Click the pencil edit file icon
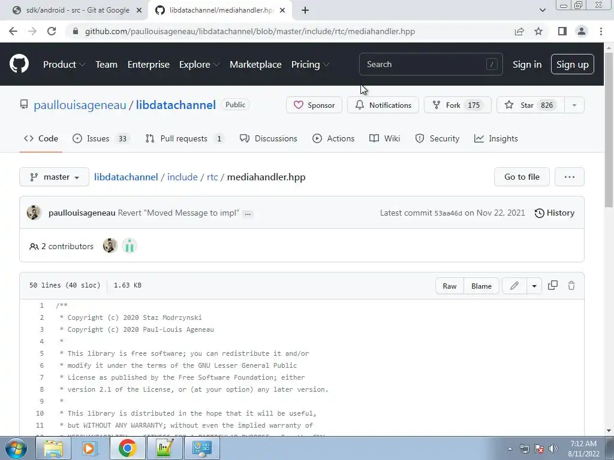The image size is (614, 460). (x=514, y=286)
